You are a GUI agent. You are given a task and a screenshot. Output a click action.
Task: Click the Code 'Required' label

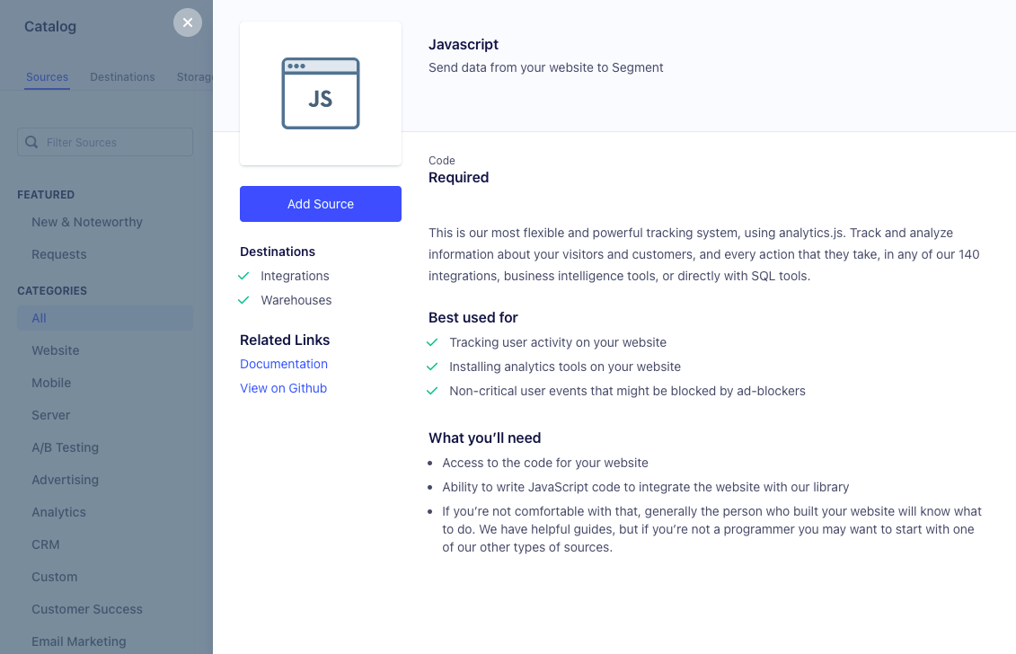point(458,178)
